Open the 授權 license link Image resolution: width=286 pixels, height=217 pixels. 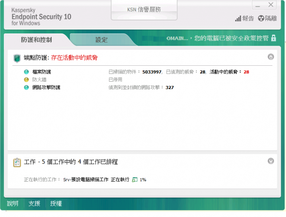[x=56, y=203]
